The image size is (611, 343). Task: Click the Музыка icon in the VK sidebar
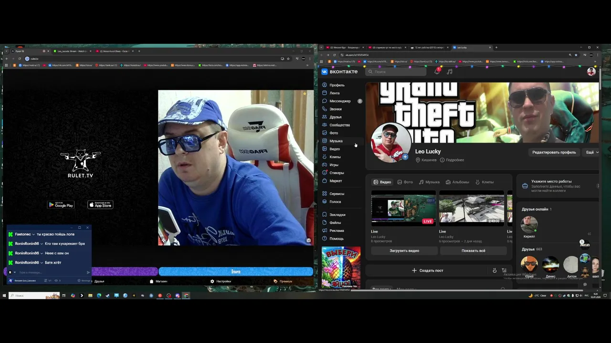coord(325,141)
